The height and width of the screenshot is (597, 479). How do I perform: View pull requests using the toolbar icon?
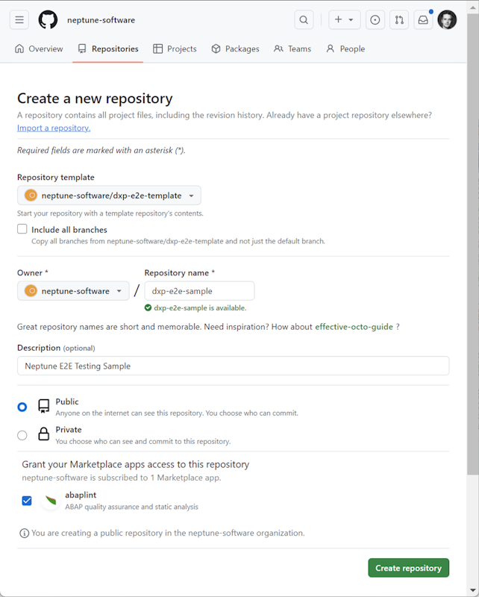pyautogui.click(x=398, y=20)
